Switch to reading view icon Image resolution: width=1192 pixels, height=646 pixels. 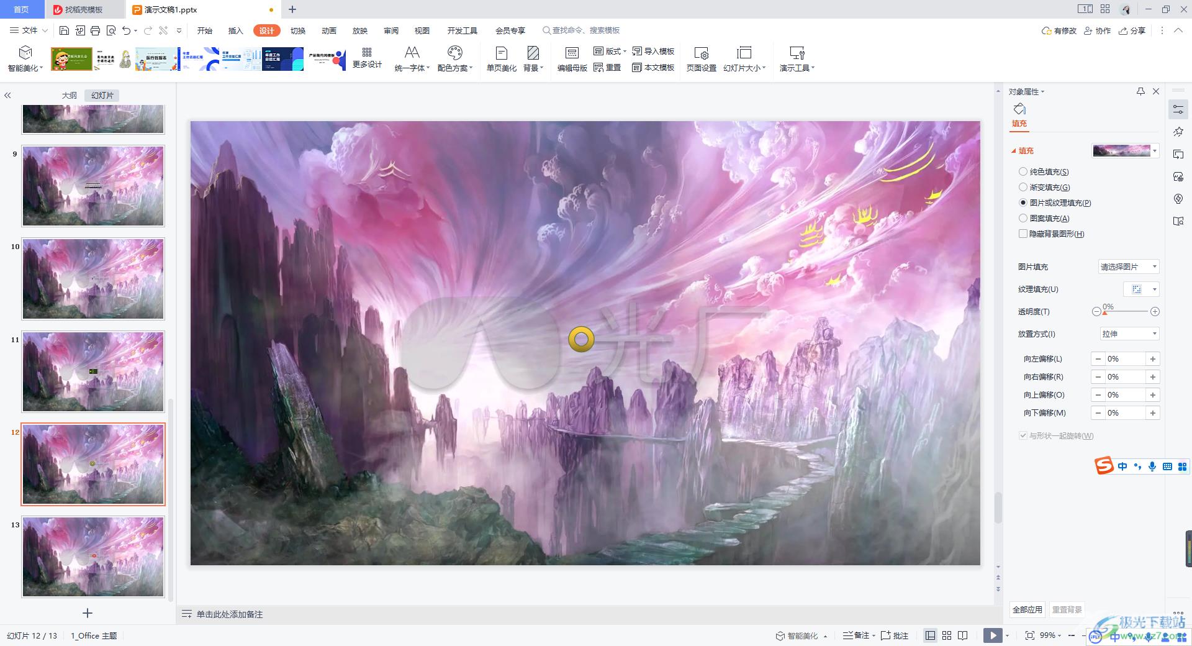[963, 635]
